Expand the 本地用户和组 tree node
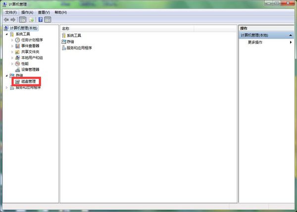Image resolution: width=297 pixels, height=212 pixels. tap(12, 58)
